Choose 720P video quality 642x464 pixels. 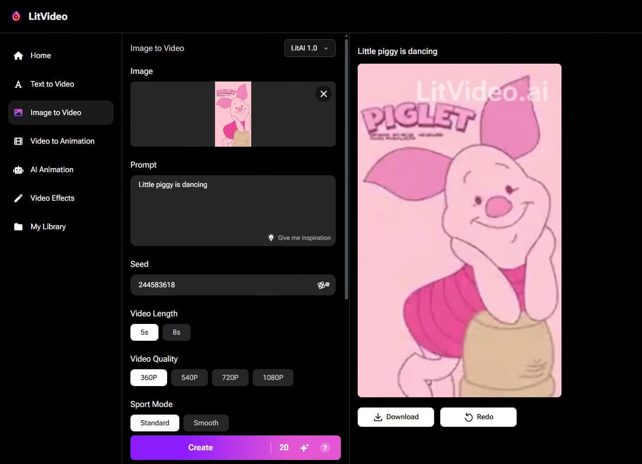click(x=230, y=377)
